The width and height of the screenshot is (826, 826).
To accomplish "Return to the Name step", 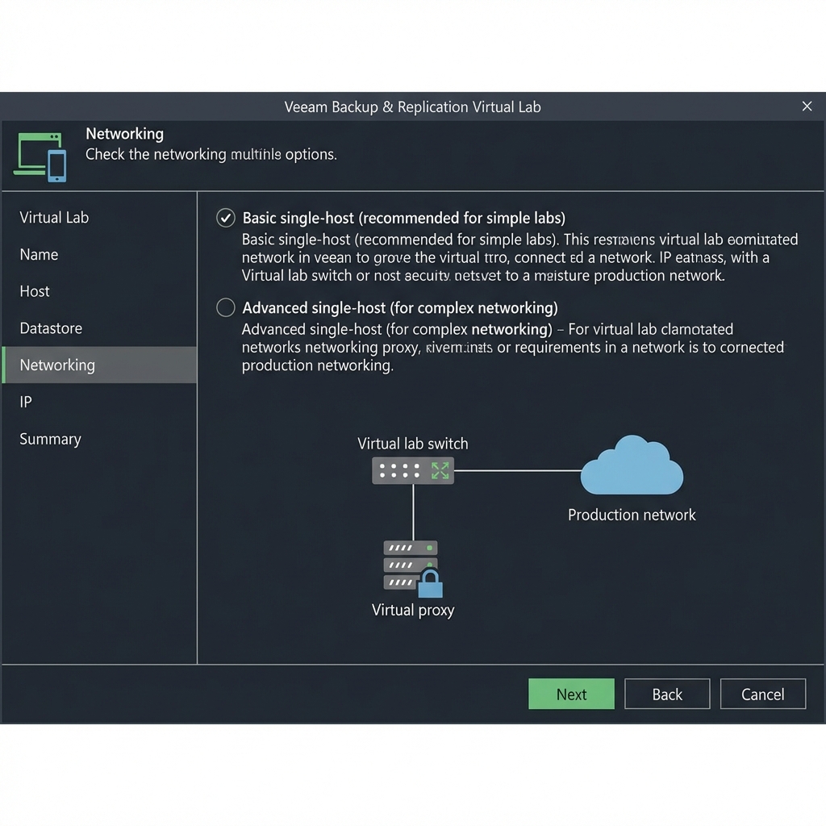I will (39, 254).
